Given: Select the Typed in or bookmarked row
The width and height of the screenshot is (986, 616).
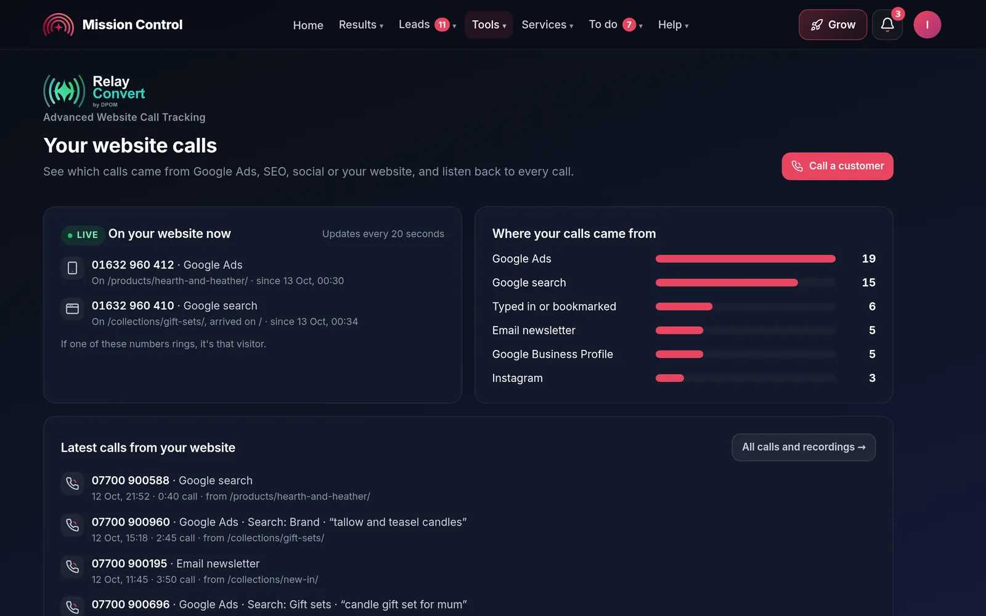Looking at the screenshot, I should coord(683,307).
